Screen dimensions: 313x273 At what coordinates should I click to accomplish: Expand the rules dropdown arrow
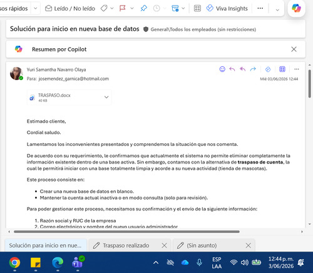(x=183, y=9)
